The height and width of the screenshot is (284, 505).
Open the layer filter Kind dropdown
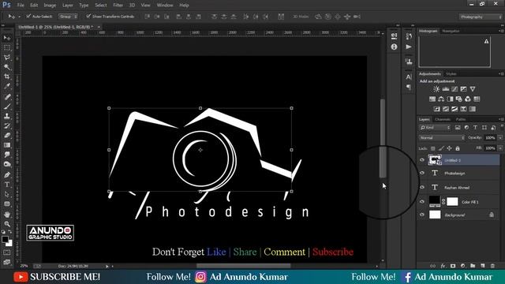click(435, 128)
